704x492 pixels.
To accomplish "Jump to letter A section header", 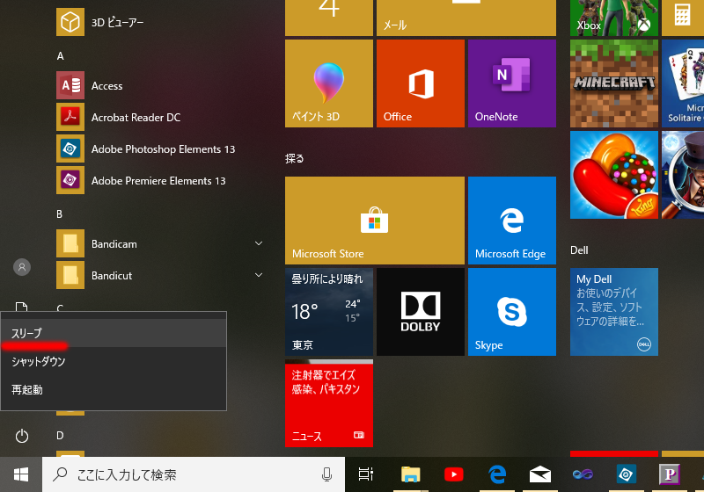I will [60, 56].
